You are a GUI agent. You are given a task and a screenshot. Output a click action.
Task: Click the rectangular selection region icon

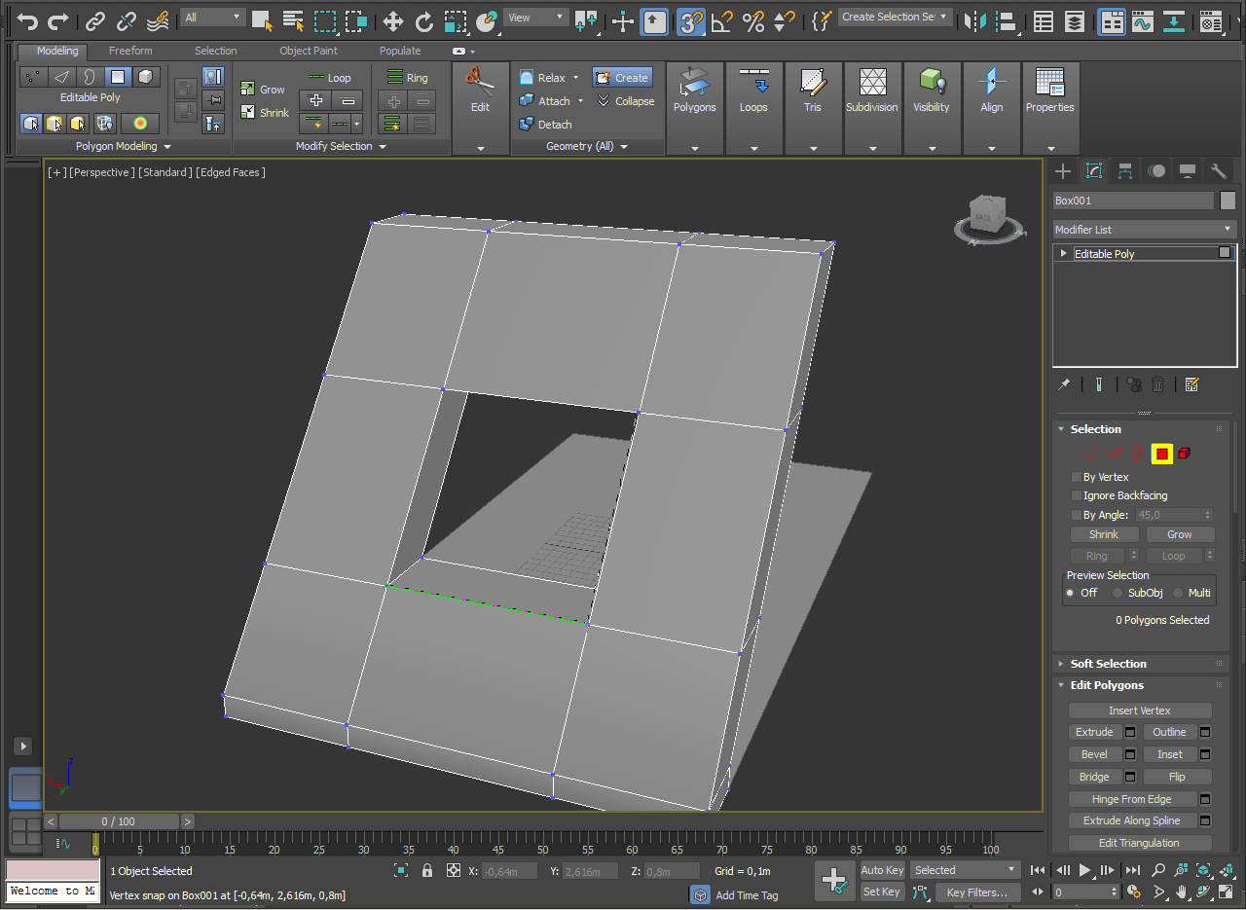(325, 20)
